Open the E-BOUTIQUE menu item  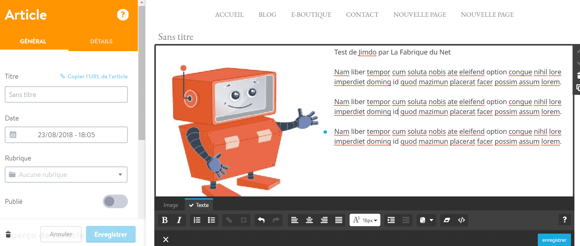[x=311, y=15]
